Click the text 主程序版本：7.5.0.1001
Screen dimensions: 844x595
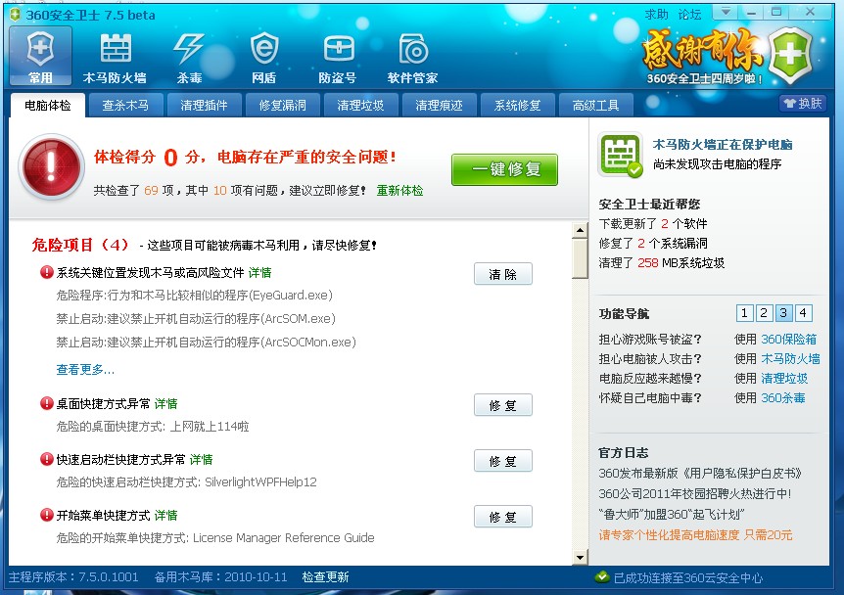pos(73,577)
